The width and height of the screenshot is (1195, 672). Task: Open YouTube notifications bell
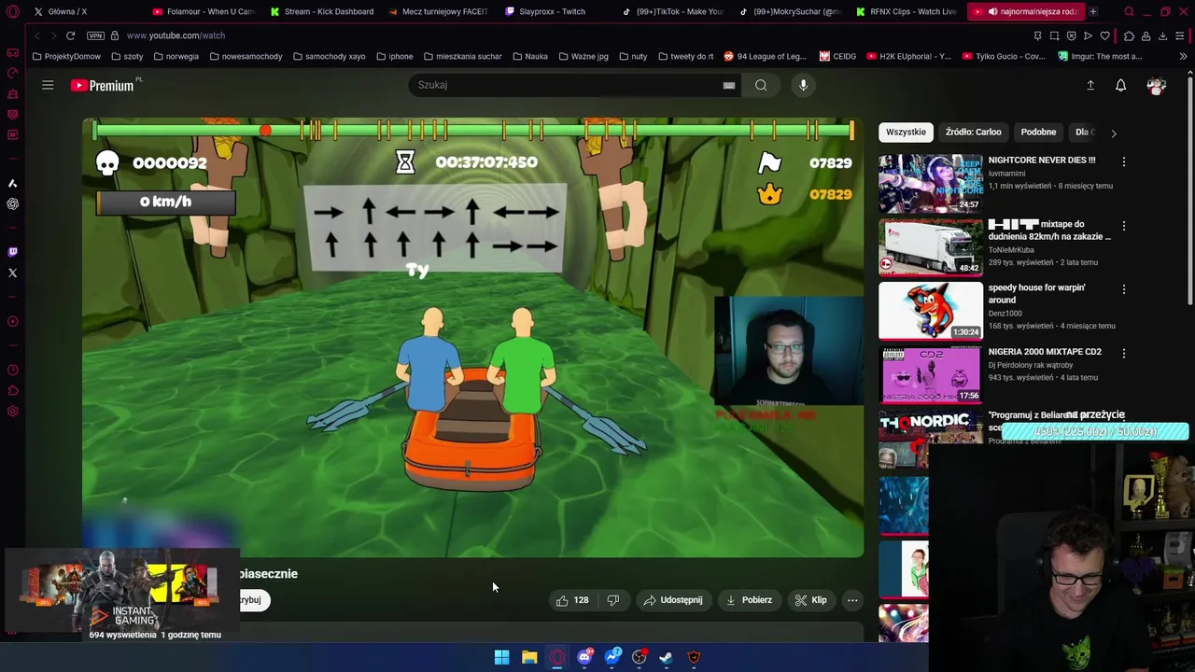pos(1121,85)
